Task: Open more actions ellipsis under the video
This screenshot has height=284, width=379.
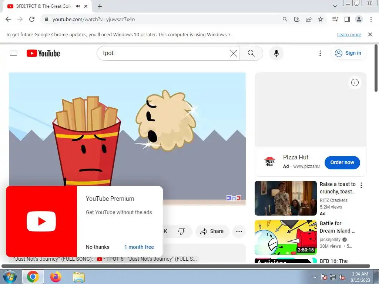Action: tap(239, 231)
